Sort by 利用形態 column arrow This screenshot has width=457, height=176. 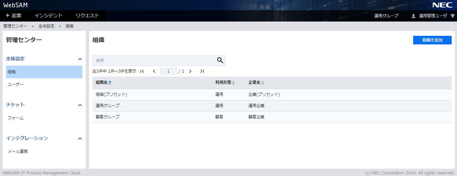coord(233,83)
